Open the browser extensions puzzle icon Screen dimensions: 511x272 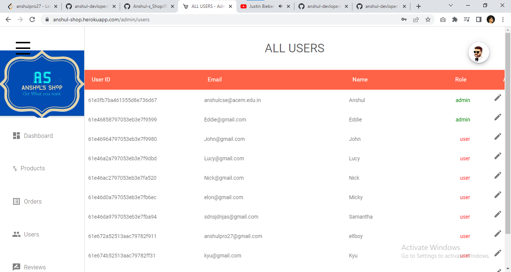tap(455, 19)
